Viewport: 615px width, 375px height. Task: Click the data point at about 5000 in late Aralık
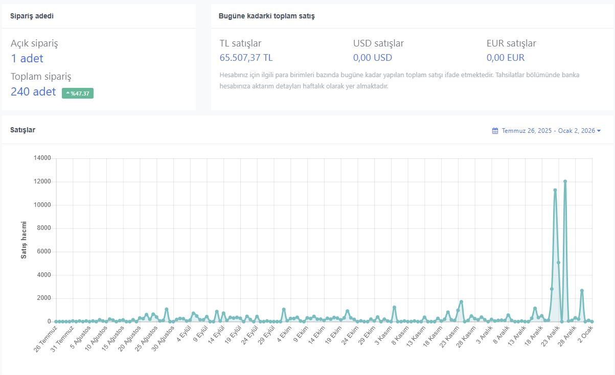tap(559, 263)
